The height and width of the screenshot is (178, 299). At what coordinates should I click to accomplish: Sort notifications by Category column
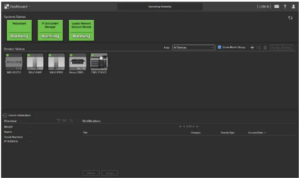tap(196, 132)
